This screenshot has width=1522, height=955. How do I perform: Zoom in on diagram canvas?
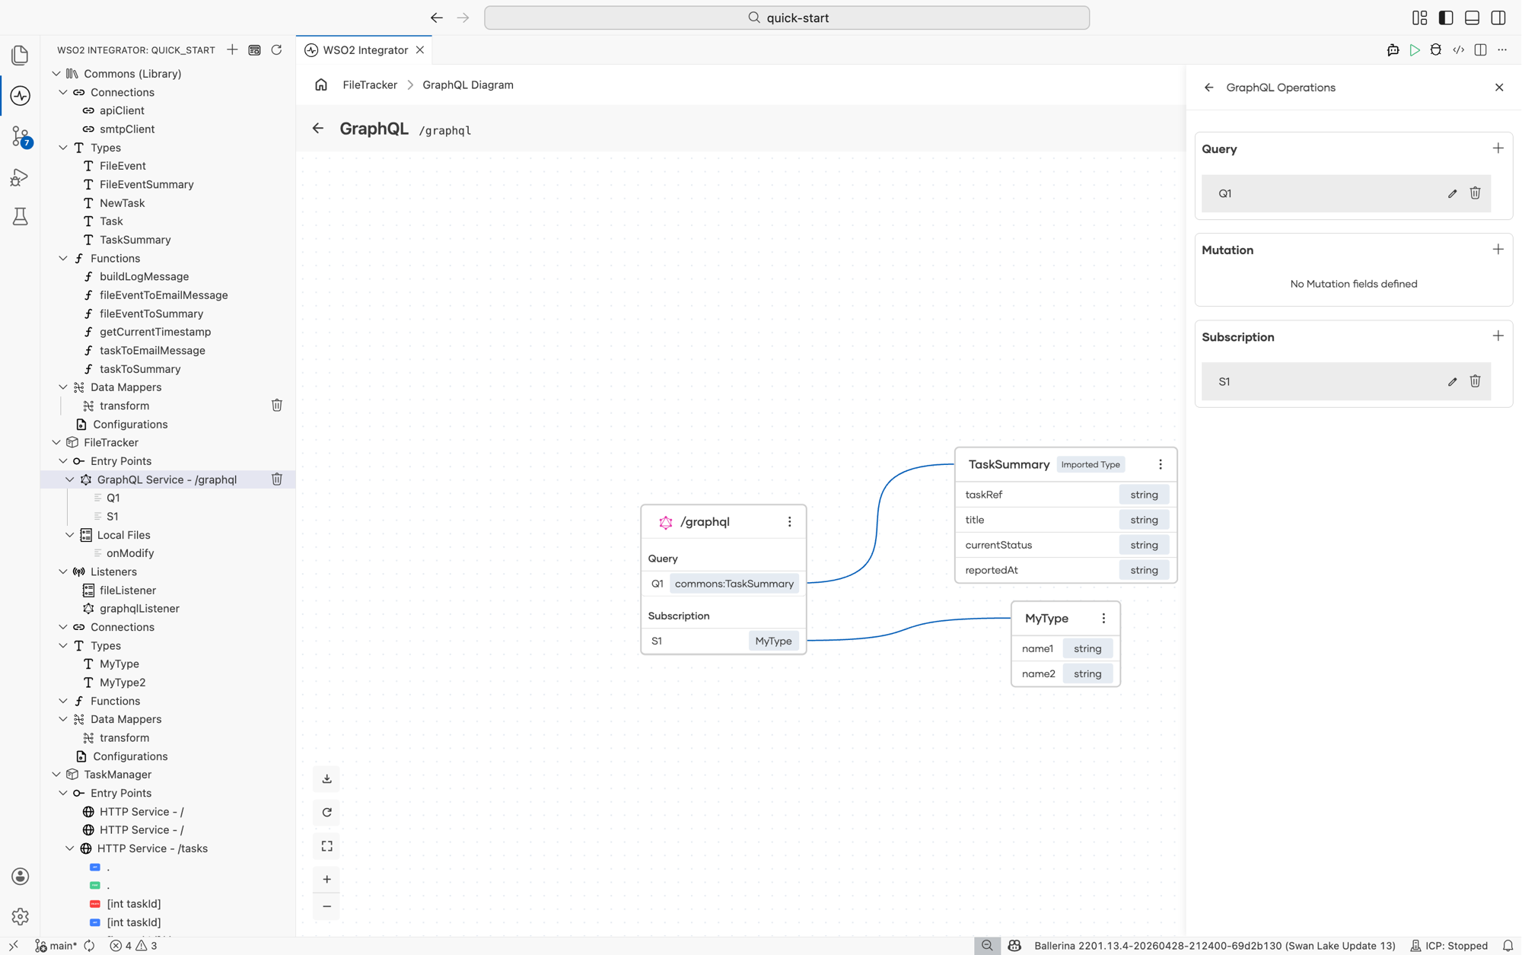pos(327,880)
